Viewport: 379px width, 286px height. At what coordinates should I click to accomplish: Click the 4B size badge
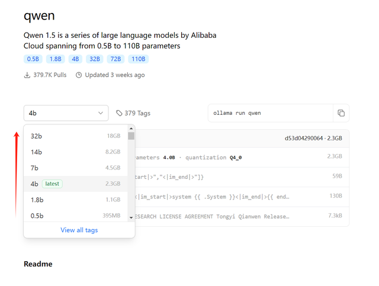tap(75, 59)
